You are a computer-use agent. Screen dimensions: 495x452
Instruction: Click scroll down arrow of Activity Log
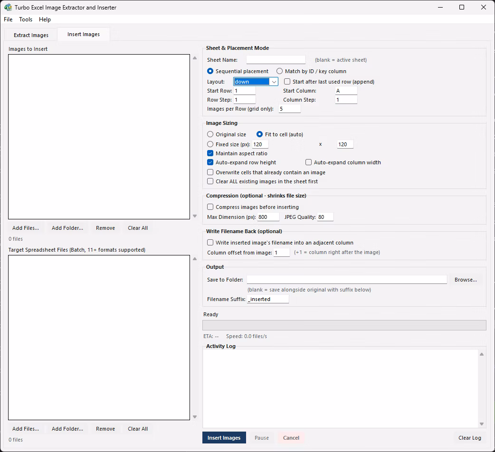(482, 424)
